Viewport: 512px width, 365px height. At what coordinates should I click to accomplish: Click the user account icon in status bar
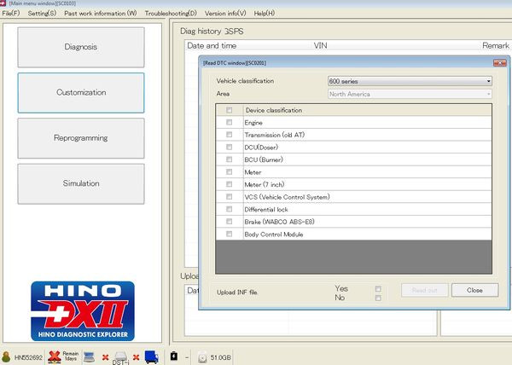(x=7, y=356)
